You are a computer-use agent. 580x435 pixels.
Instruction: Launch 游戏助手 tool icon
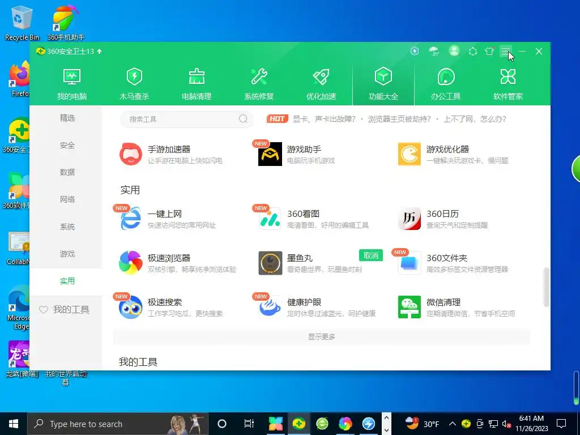pos(270,154)
